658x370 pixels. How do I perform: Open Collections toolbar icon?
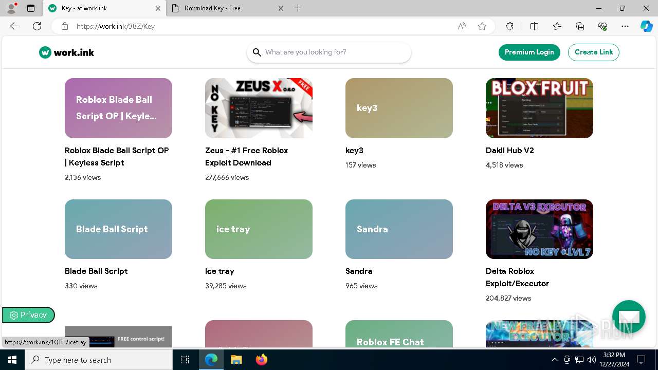click(x=580, y=26)
